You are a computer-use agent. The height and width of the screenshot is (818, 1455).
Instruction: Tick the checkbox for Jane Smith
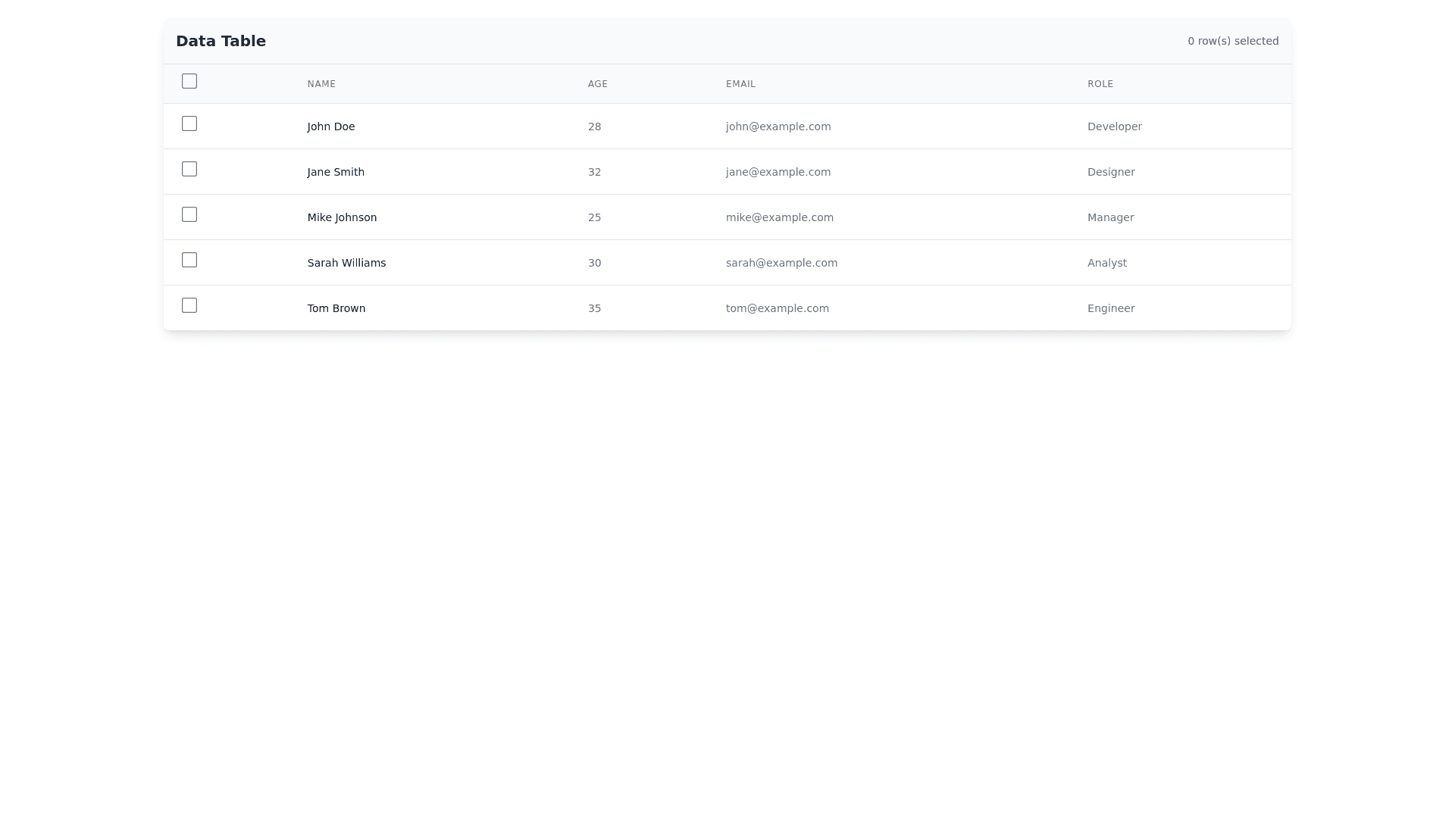point(189,169)
